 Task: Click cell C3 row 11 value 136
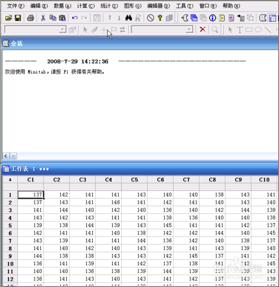(83, 271)
